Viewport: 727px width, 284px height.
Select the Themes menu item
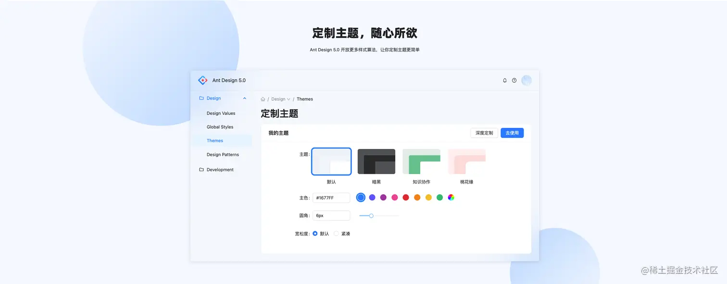click(222, 141)
